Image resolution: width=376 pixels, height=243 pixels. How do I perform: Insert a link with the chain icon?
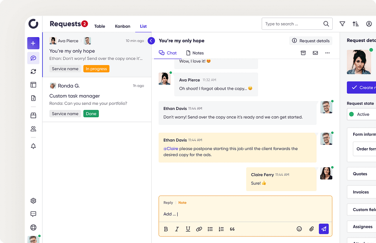(199, 229)
